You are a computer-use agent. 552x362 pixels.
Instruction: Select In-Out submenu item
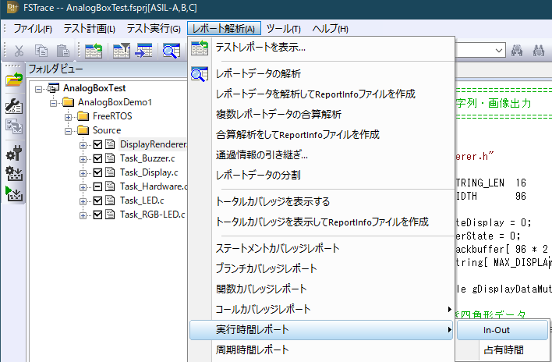pos(502,330)
